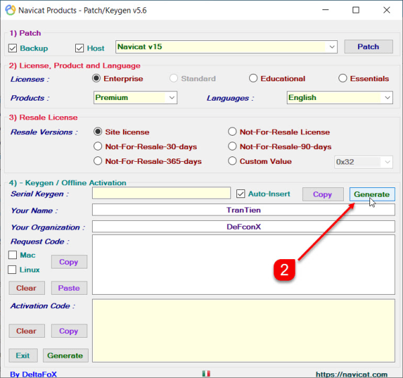Click the Your Name field with TranTien
This screenshot has width=403, height=378.
click(x=243, y=209)
